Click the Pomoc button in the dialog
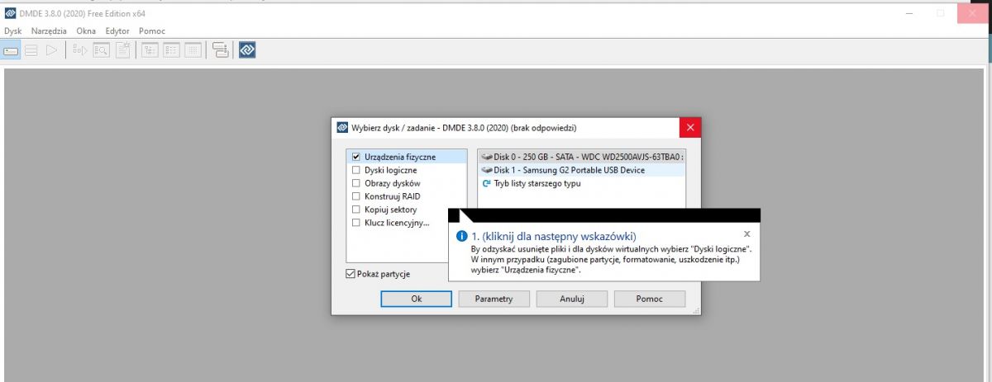Screen dimensions: 992x382 tap(650, 299)
